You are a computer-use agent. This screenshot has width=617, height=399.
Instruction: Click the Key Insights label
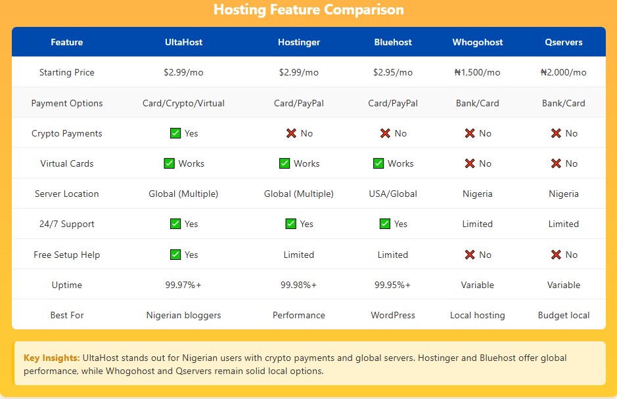pyautogui.click(x=52, y=358)
